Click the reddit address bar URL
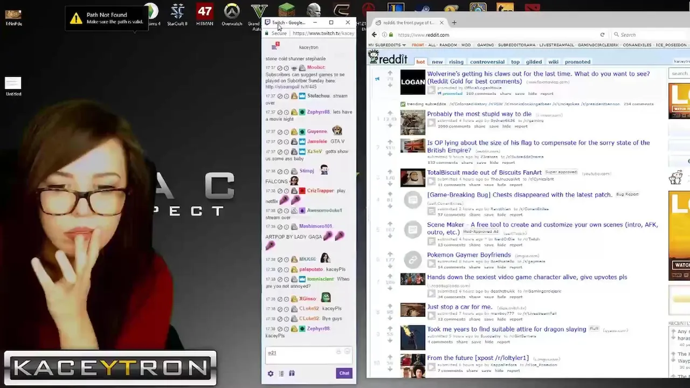Viewport: 690px width, 388px height. [423, 35]
